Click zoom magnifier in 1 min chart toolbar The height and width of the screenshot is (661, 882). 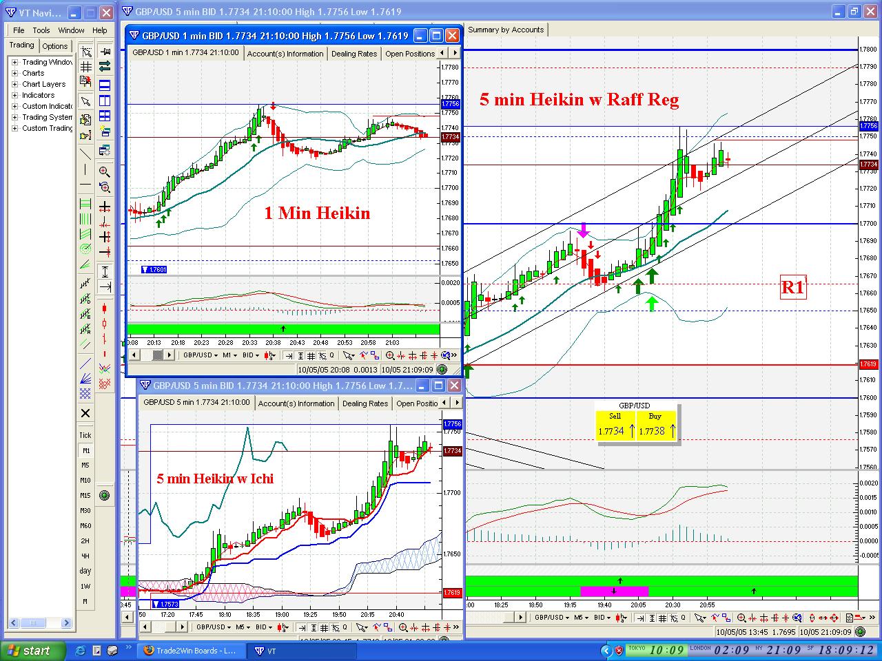pos(390,355)
